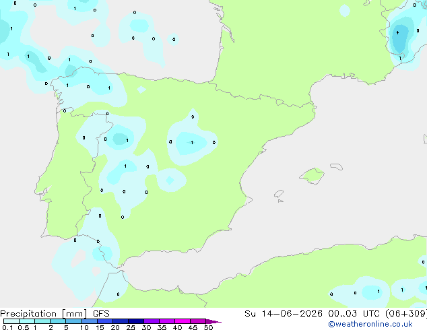Select the '30' legend scale label
Screen dimensions: 427x330
(x=146, y=327)
